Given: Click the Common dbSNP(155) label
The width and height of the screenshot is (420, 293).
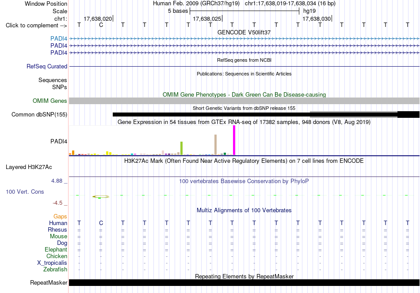Looking at the screenshot, I should pos(39,114).
